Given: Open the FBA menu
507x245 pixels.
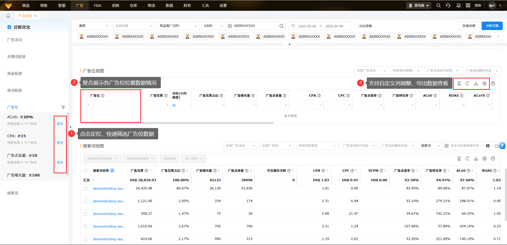Looking at the screenshot, I should [97, 6].
